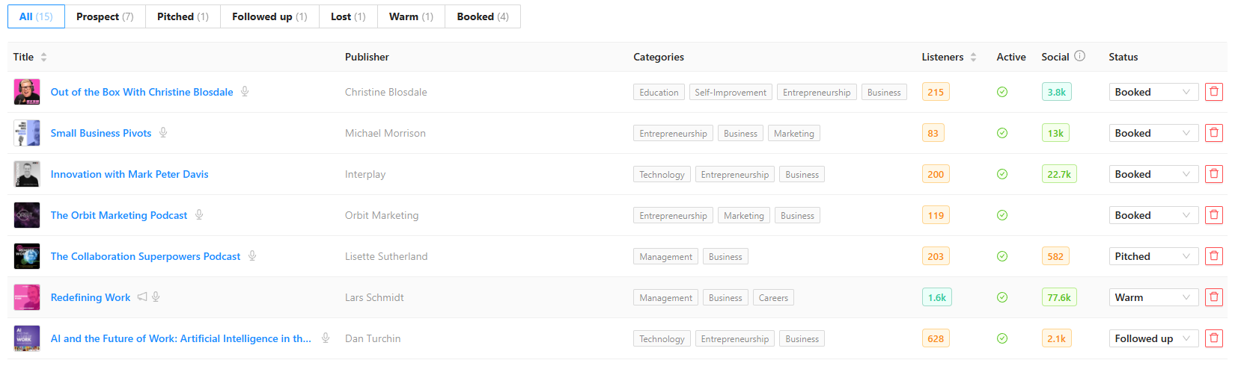Screen dimensions: 1238x366
Task: Click the Self-Improvement category tag
Action: [731, 92]
